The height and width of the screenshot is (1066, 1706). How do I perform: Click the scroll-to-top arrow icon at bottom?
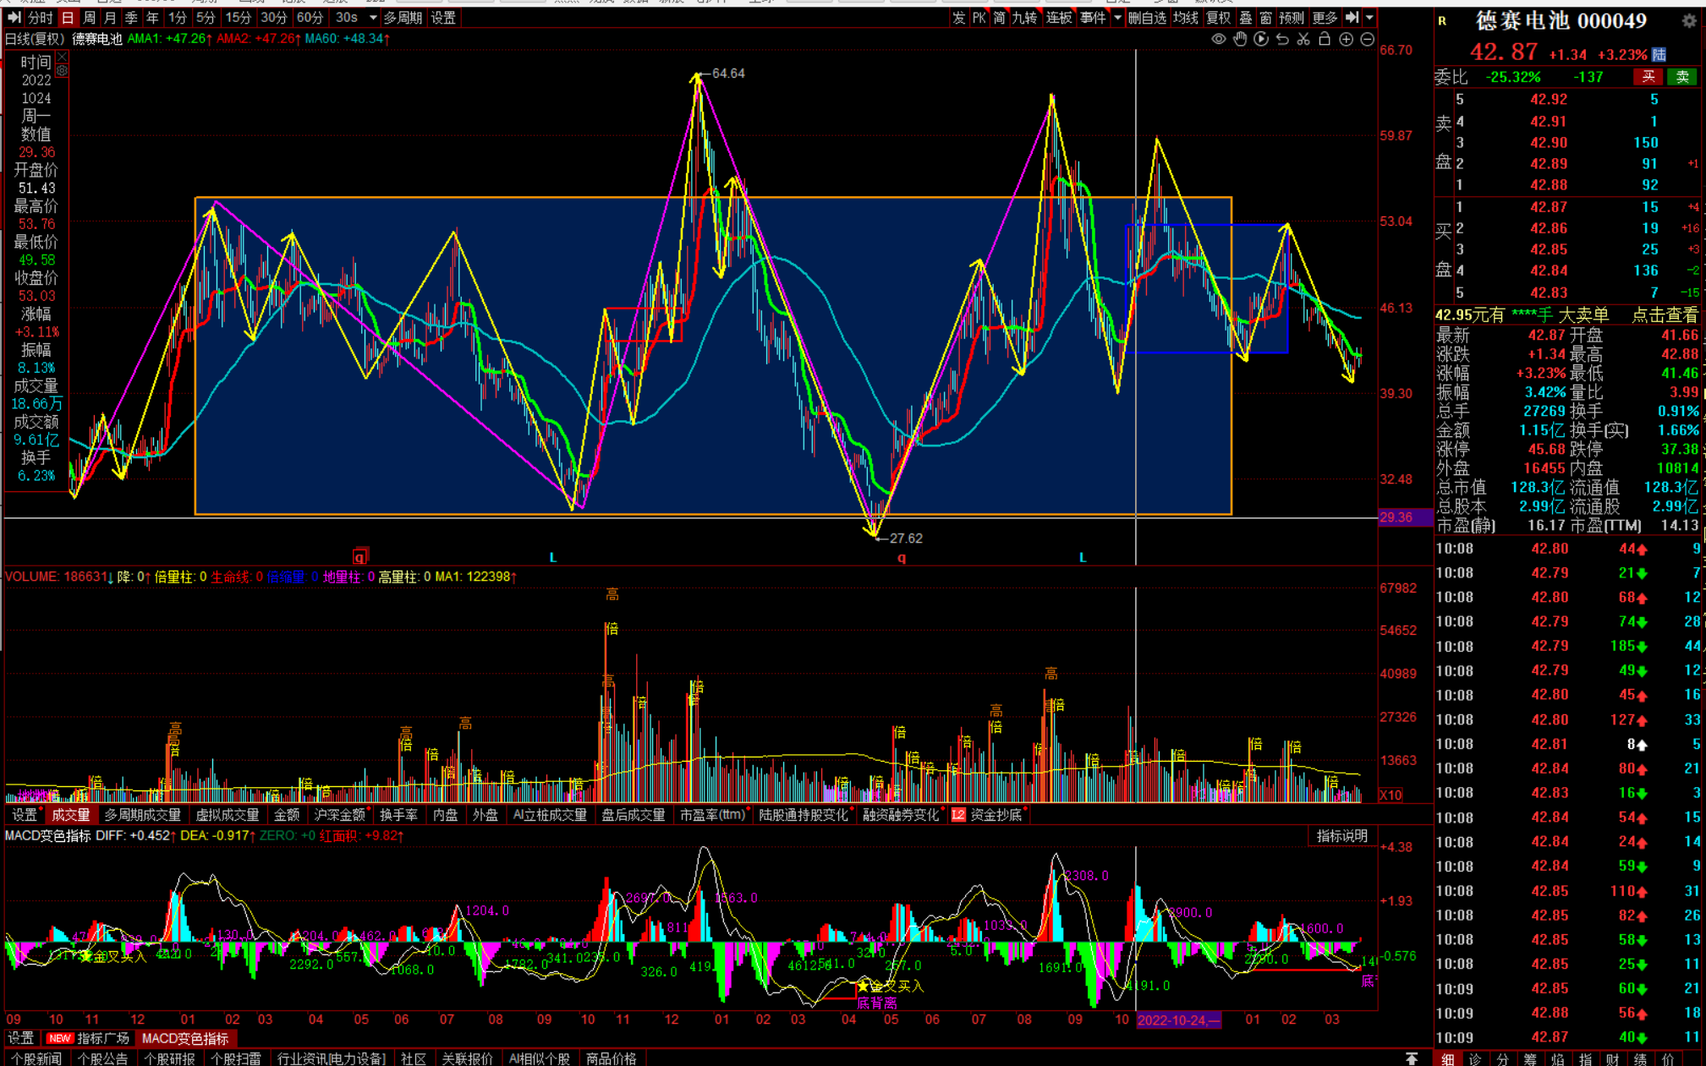[x=1412, y=1058]
